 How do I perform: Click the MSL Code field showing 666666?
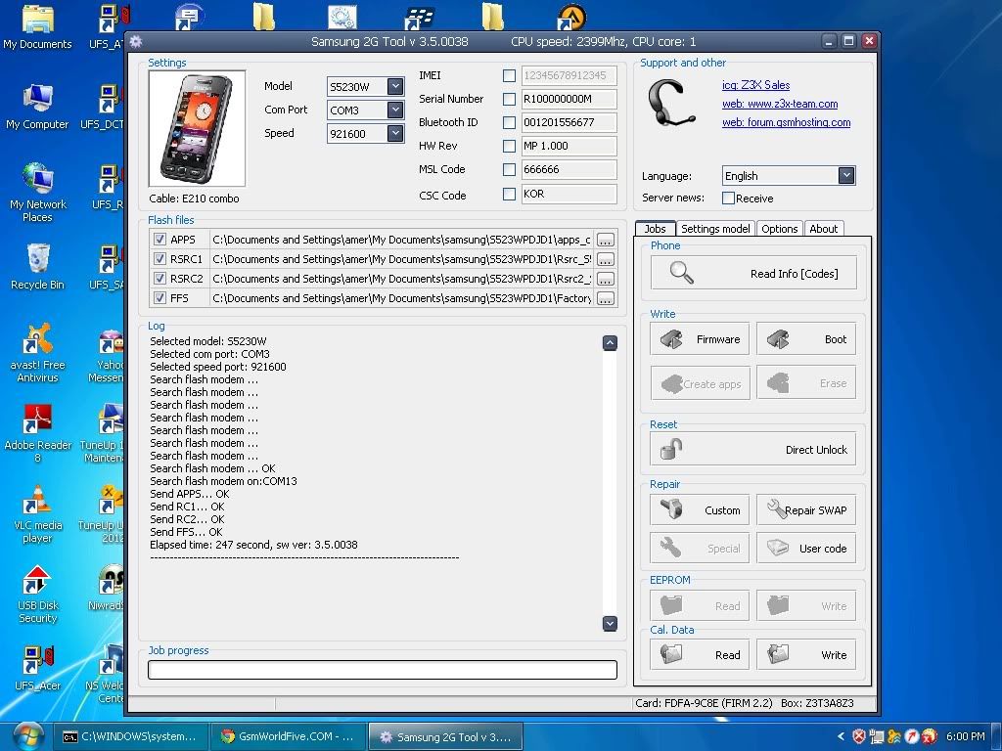pyautogui.click(x=569, y=170)
